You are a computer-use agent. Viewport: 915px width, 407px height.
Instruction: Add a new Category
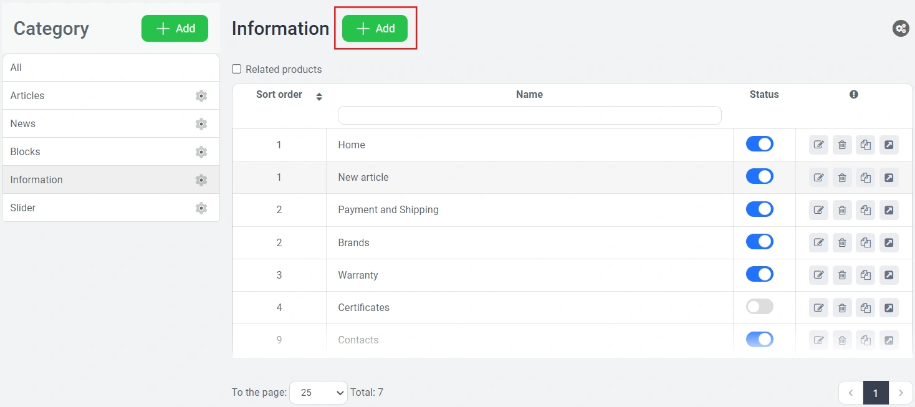(x=175, y=29)
